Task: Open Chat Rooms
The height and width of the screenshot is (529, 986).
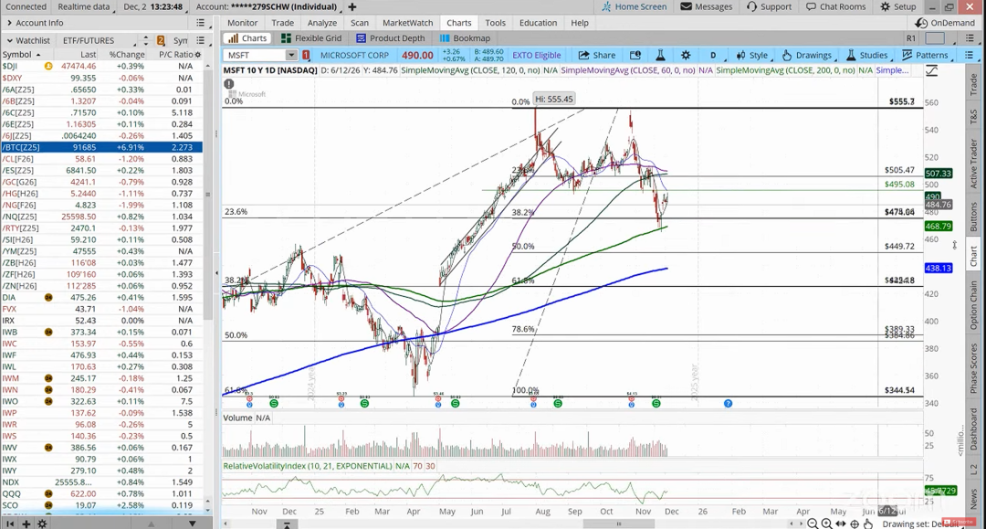Action: (x=835, y=6)
